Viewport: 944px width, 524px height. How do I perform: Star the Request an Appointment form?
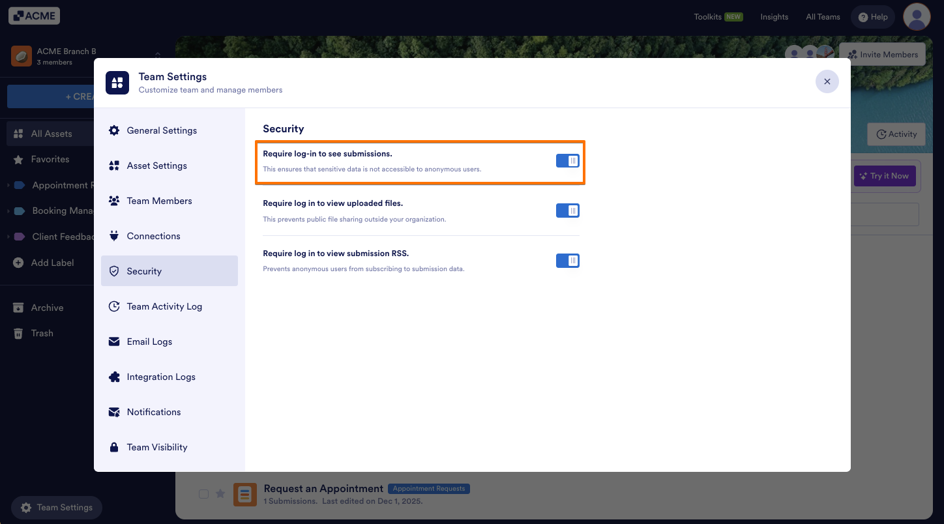click(220, 494)
